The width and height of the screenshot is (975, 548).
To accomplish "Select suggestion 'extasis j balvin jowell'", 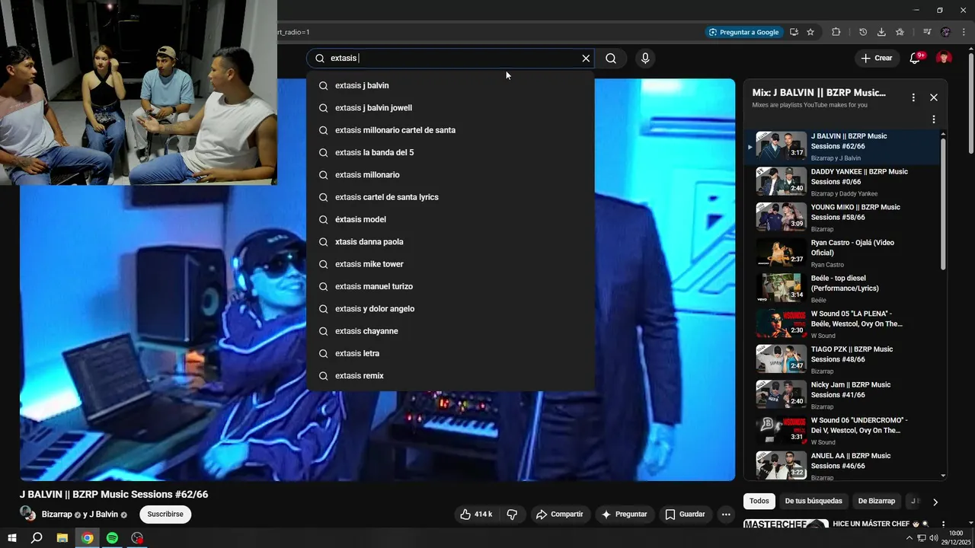I will [x=450, y=108].
